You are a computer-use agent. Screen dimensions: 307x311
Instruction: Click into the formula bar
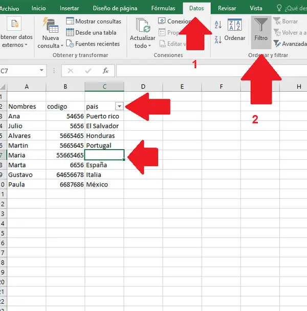211,71
